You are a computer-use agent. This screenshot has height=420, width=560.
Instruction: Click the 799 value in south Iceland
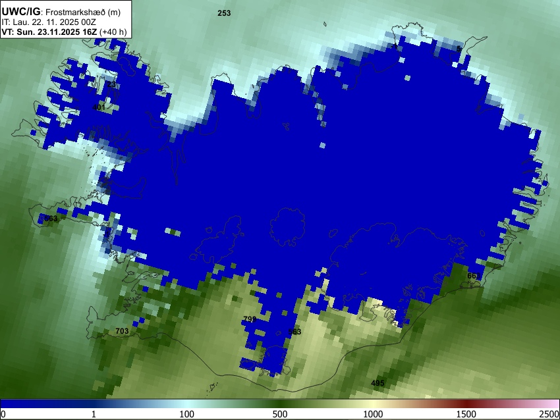coord(250,319)
